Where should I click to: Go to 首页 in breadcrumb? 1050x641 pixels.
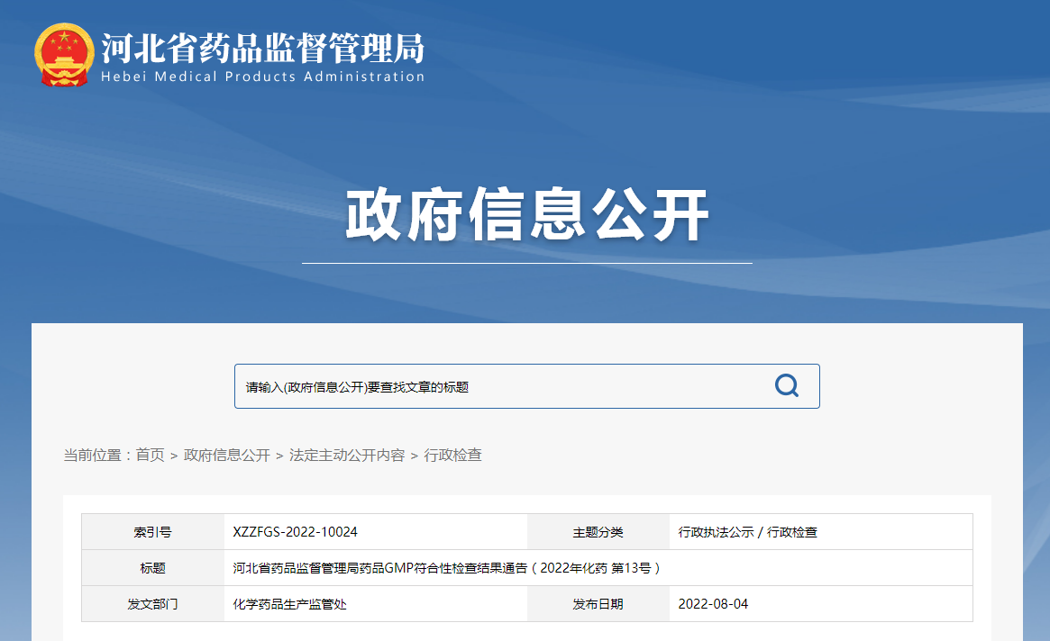(x=150, y=455)
